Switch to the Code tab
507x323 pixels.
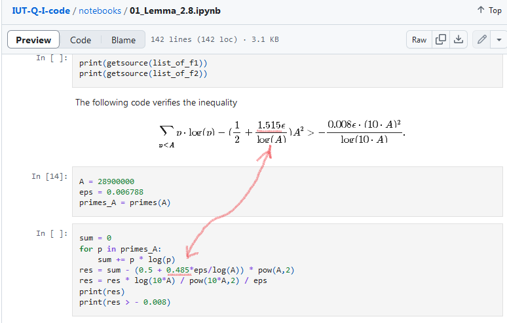pyautogui.click(x=81, y=40)
